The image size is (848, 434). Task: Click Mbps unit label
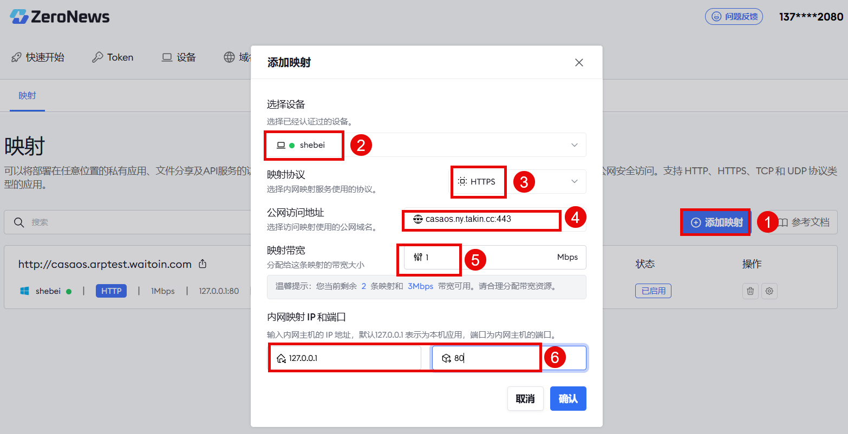[x=567, y=257]
